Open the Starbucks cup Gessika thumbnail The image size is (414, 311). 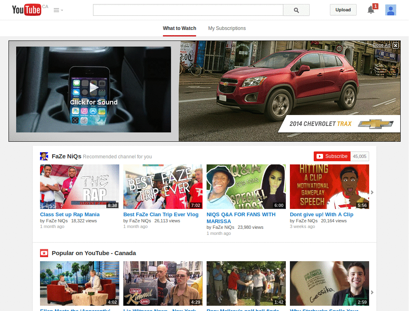(x=330, y=283)
